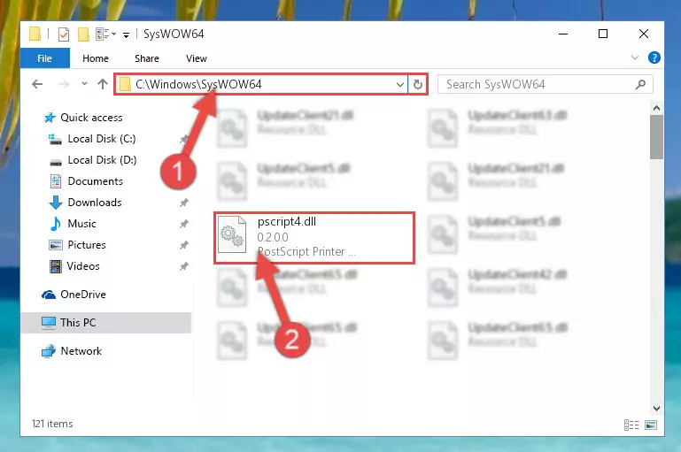Click the scrollbar down arrow

point(656,408)
